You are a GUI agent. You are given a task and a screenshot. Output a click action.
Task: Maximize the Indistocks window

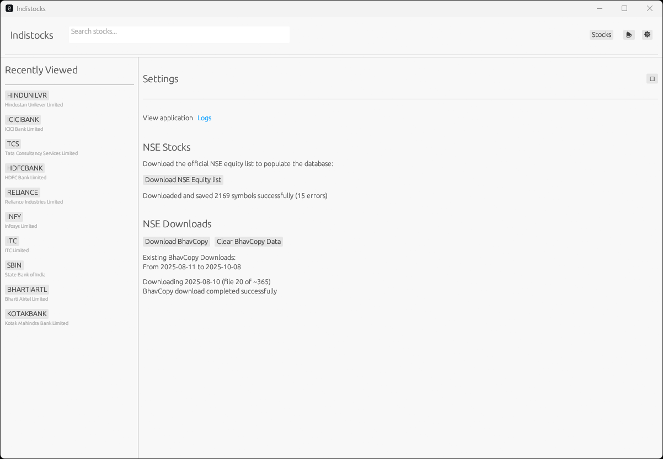tap(624, 8)
